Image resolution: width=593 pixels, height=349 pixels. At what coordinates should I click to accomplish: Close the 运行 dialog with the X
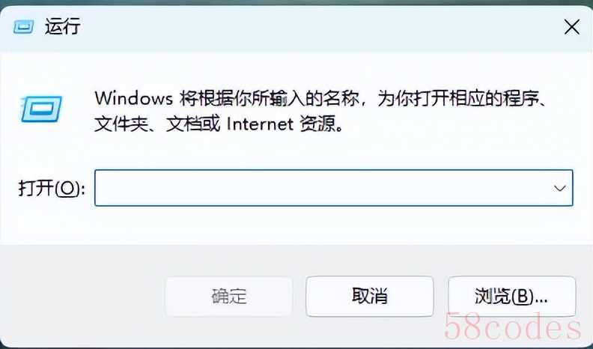[x=571, y=27]
